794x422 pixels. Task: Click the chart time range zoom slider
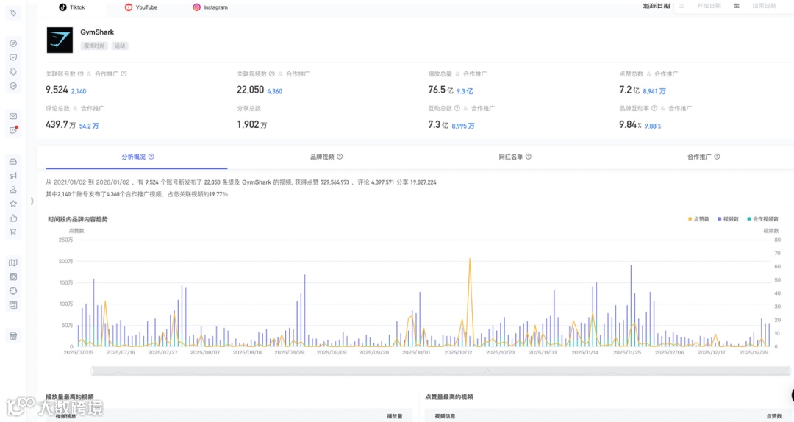point(440,371)
